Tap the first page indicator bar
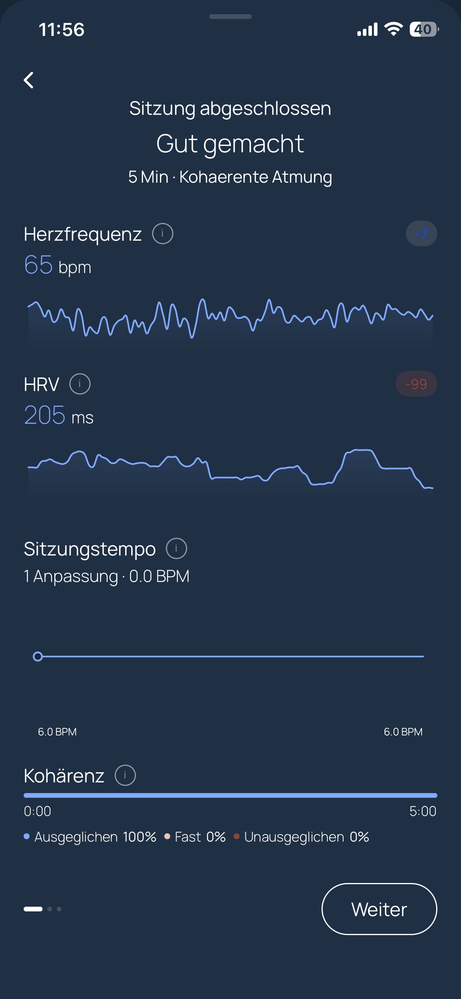 33,909
